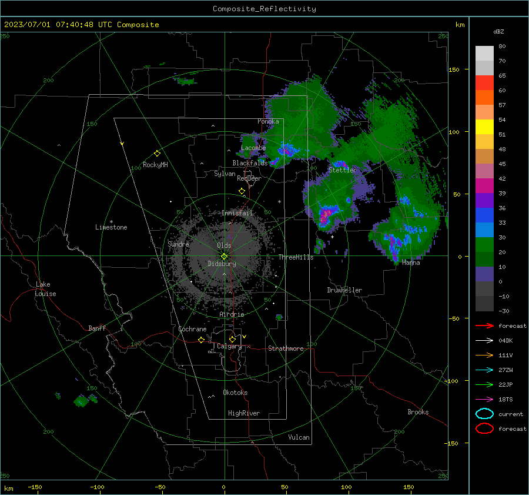Pick the bright yellow swatch in dBZ scale
This screenshot has height=495, width=529.
coord(484,127)
